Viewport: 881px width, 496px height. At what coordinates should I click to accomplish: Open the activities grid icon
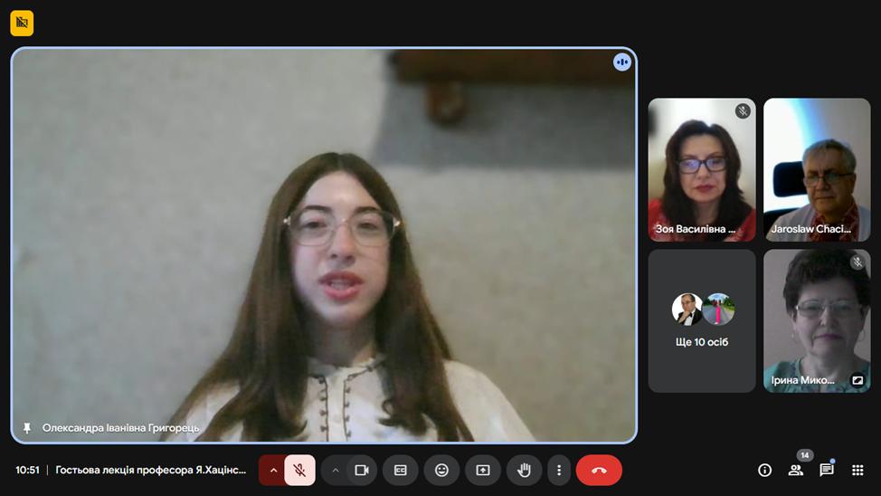click(x=857, y=470)
